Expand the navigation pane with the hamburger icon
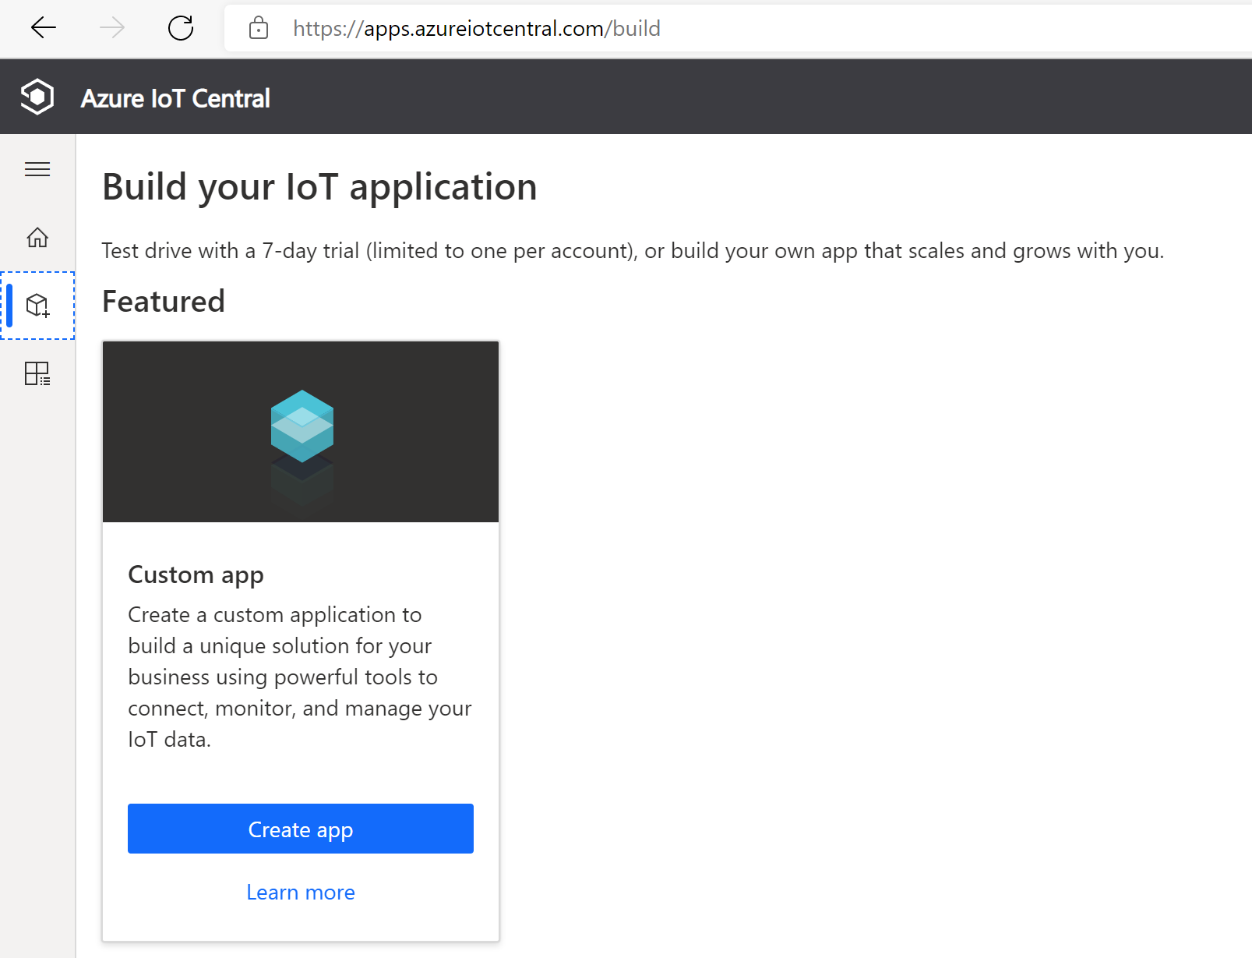This screenshot has width=1252, height=958. [37, 169]
